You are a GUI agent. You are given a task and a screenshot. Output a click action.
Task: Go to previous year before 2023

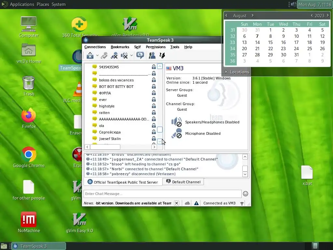click(312, 16)
